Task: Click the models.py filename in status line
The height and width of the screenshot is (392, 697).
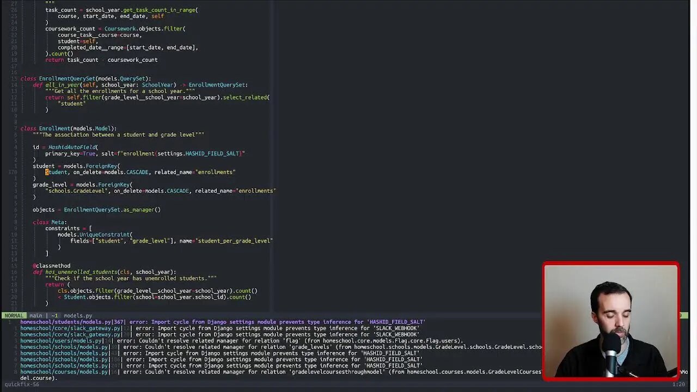Action: tap(78, 315)
